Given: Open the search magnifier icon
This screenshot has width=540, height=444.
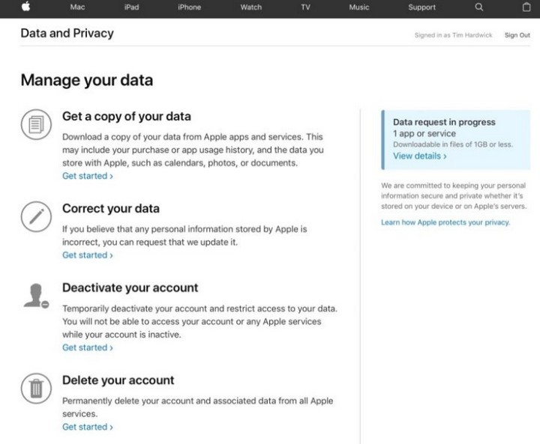Looking at the screenshot, I should (479, 7).
